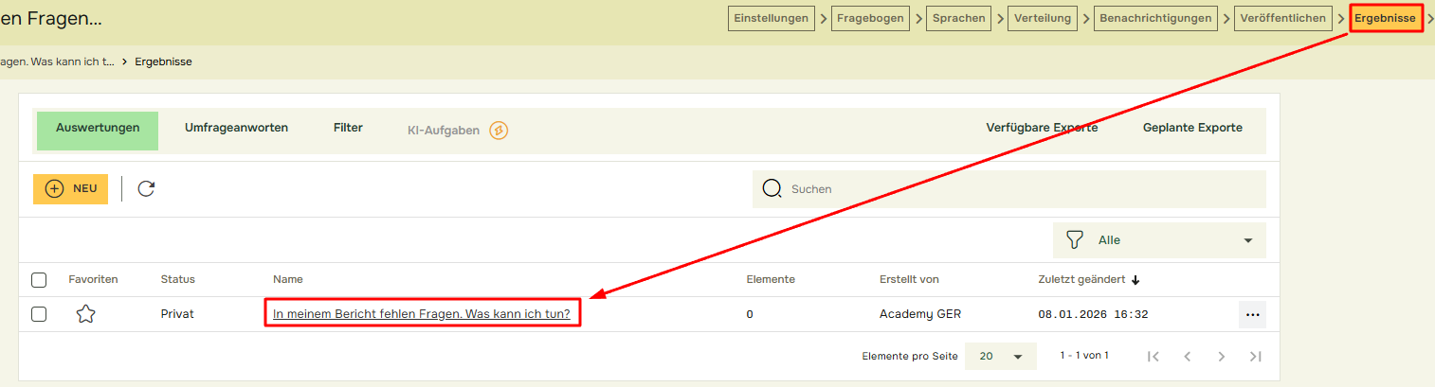This screenshot has height=387, width=1435.
Task: Check the report row checkbox
Action: (x=39, y=314)
